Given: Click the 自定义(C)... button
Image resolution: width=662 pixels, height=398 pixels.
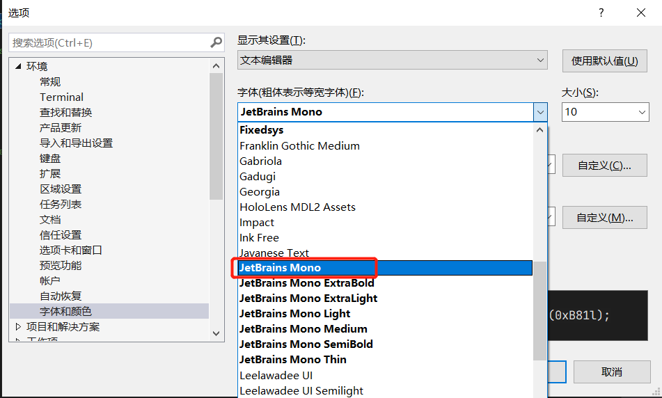Looking at the screenshot, I should tap(605, 166).
